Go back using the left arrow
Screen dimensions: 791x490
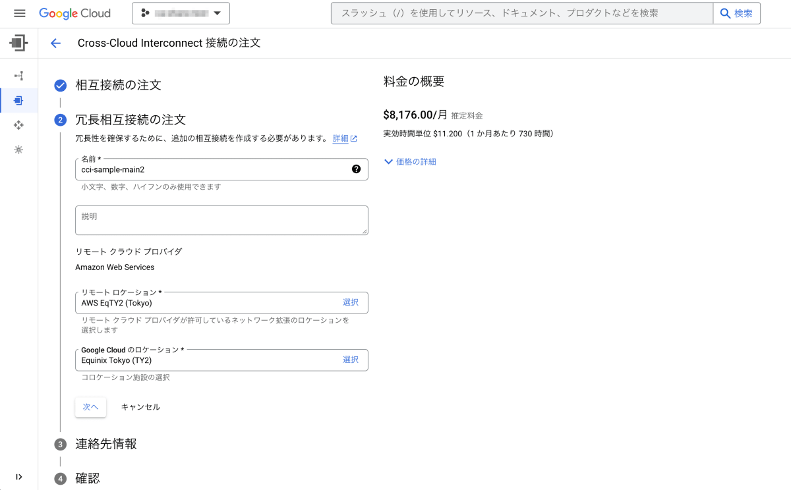point(55,43)
